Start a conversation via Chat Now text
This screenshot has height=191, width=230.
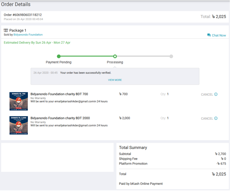(219, 35)
